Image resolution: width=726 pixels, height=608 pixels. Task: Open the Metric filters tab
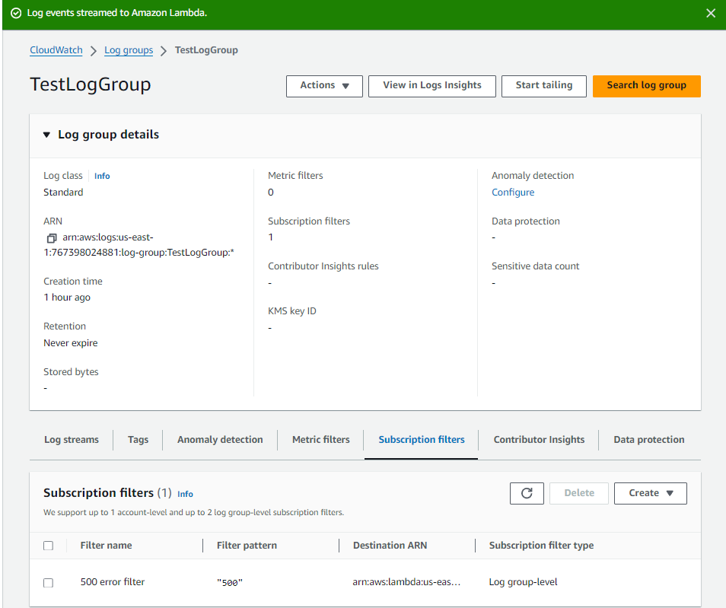click(320, 440)
